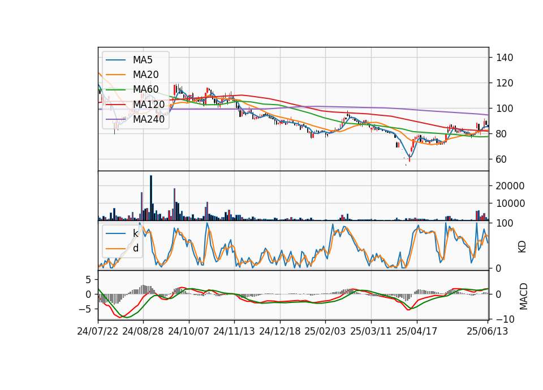Click the MACD axis title

(524, 297)
